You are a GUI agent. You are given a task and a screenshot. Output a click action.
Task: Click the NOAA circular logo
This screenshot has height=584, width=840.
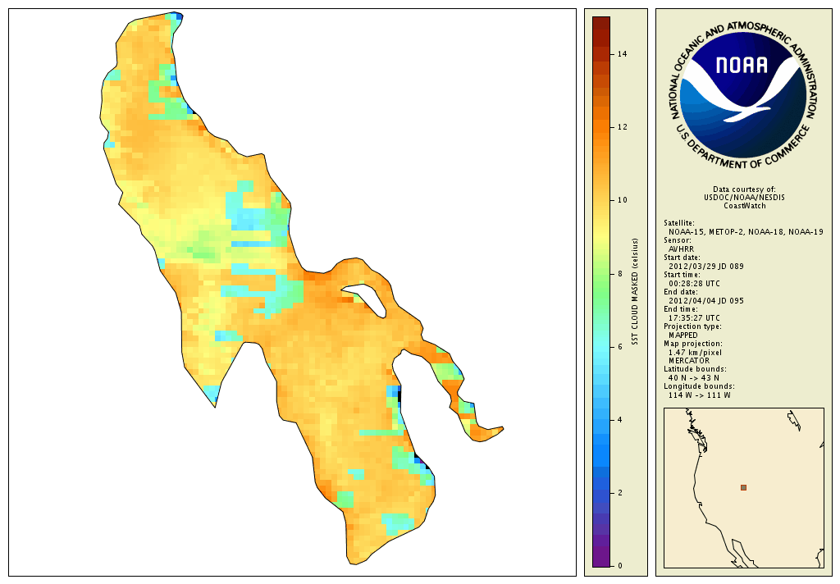743,97
